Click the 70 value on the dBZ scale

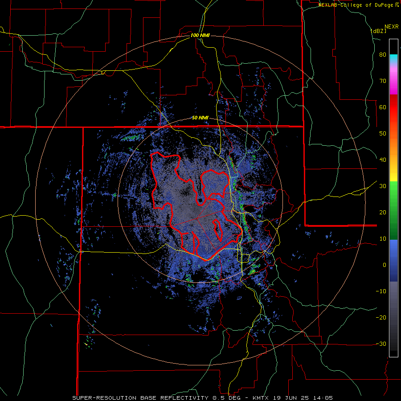tap(383, 81)
